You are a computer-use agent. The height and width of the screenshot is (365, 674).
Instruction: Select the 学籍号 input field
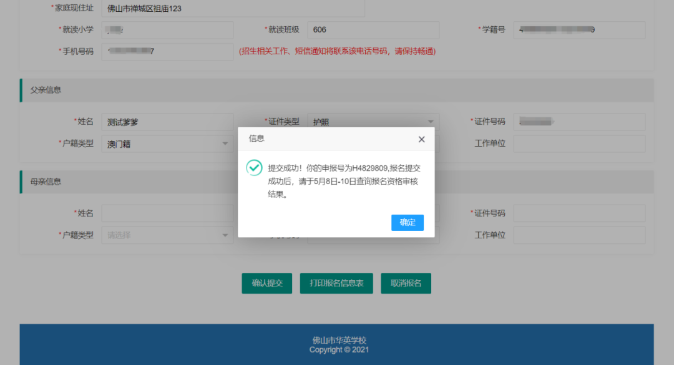579,30
